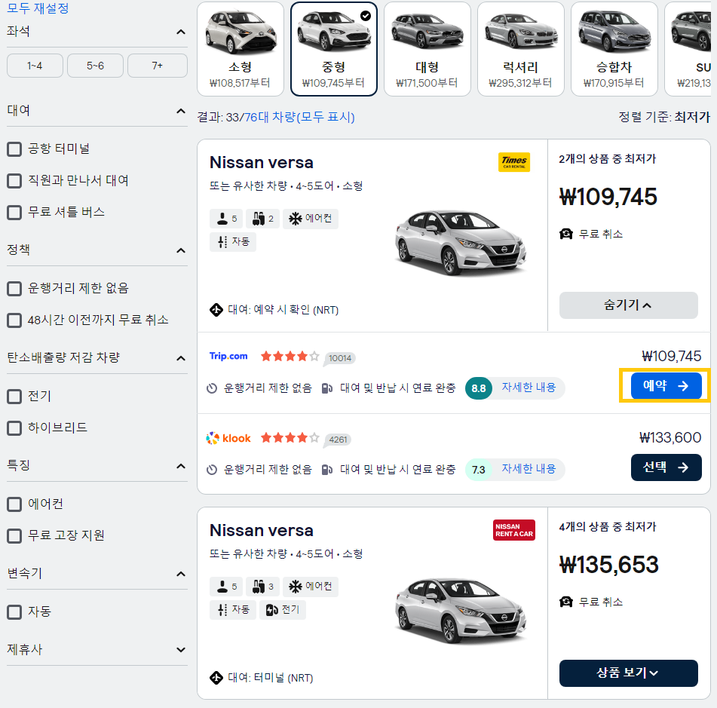717x708 pixels.
Task: Click mileage icon in klook row
Action: pyautogui.click(x=212, y=470)
